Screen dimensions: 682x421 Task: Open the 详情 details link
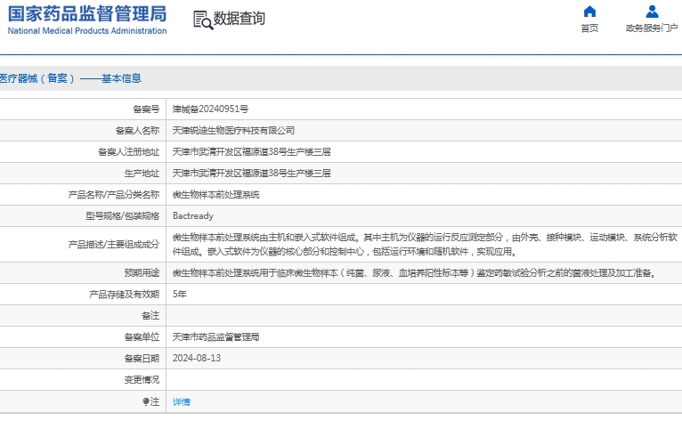[x=182, y=402]
